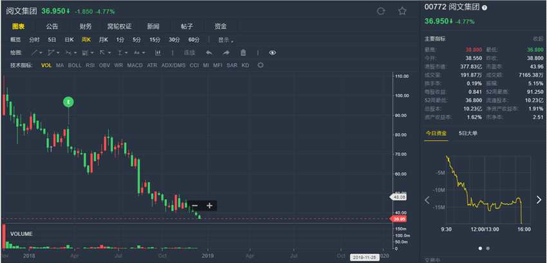Select the measurement drawing tool
Viewport: 547px width, 263px height.
[120, 53]
